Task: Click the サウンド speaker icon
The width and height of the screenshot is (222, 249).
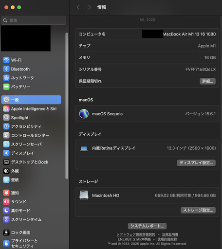Action: click(6, 202)
